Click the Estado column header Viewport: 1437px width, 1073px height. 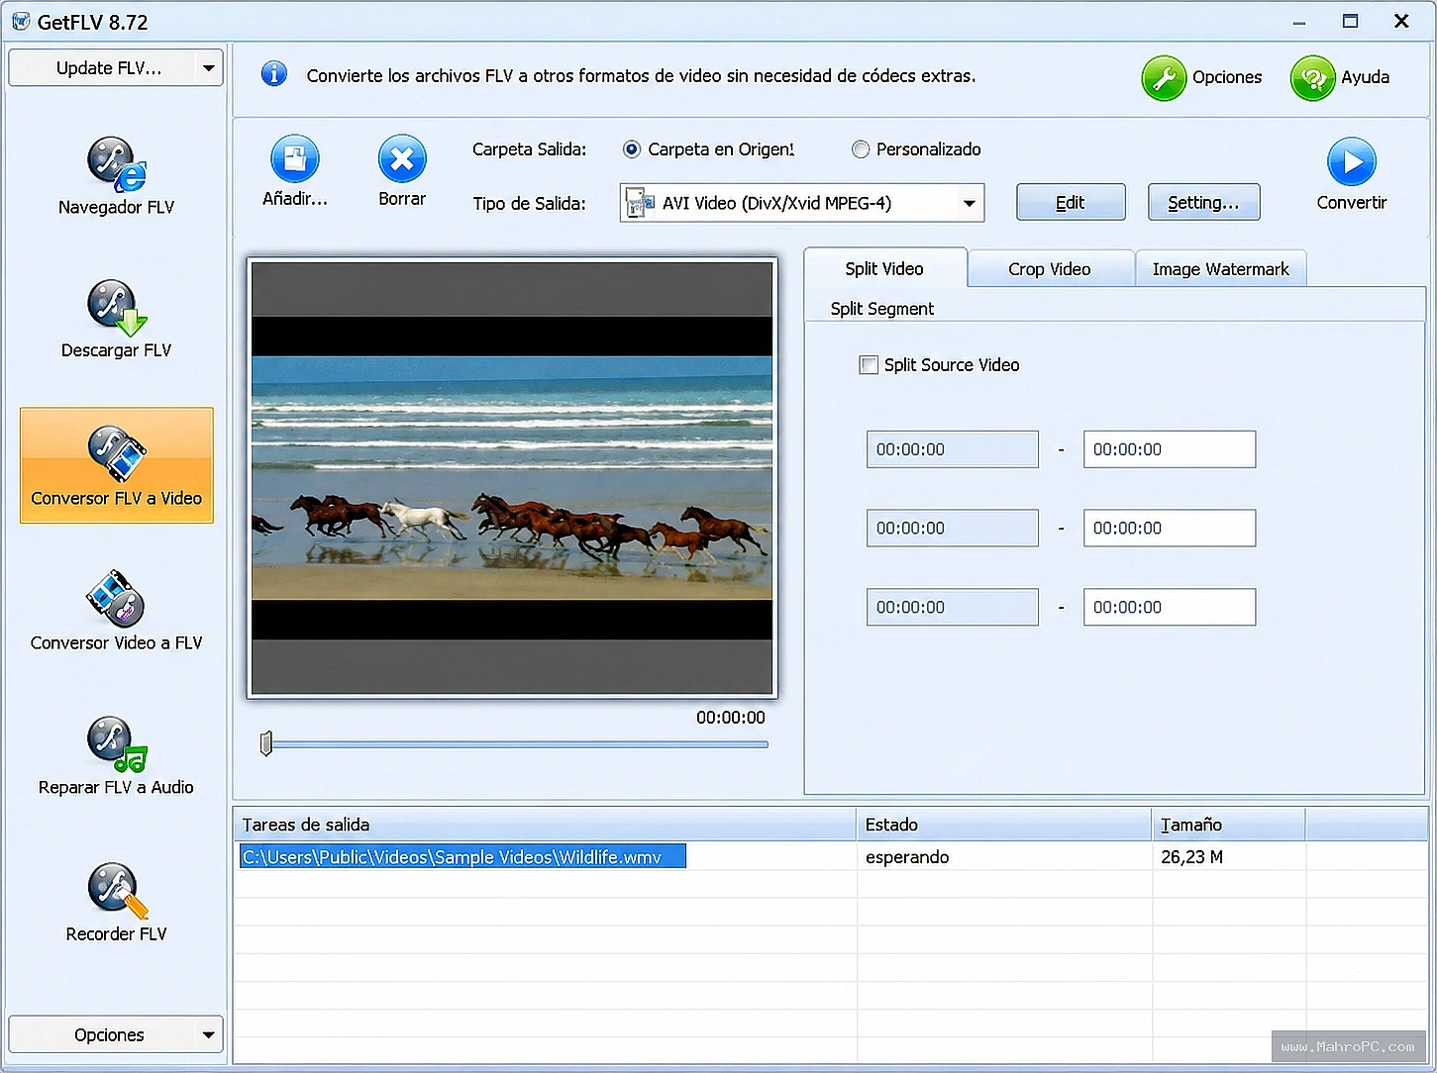pyautogui.click(x=1004, y=825)
